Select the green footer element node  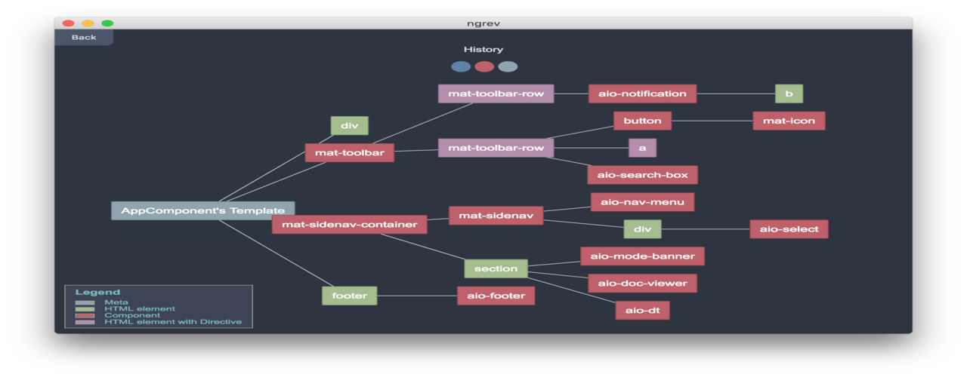coord(349,296)
